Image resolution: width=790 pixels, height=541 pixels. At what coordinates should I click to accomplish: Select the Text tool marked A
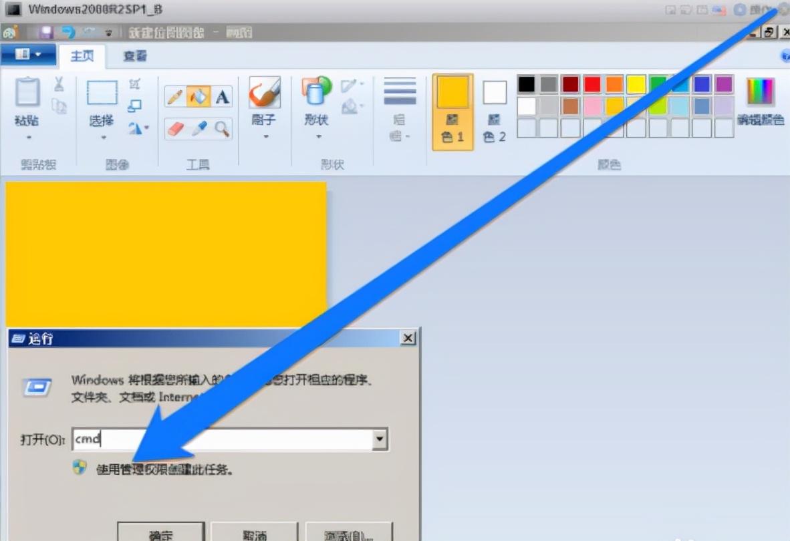(222, 97)
